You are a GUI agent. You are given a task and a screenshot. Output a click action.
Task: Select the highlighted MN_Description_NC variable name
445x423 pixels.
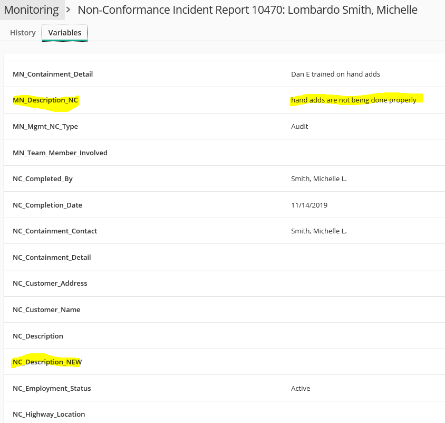point(46,100)
